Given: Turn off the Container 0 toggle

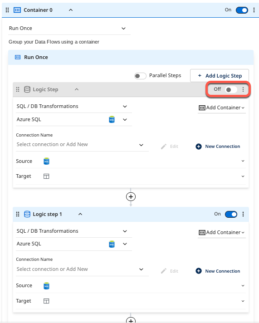Looking at the screenshot, I should 242,10.
